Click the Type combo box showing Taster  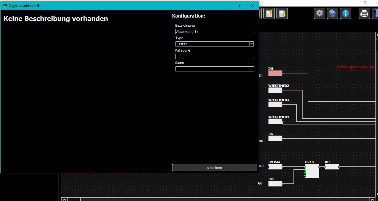click(x=212, y=44)
